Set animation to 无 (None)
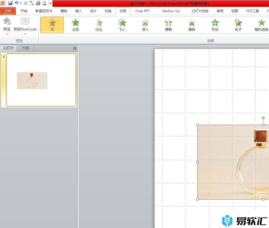Screen dimensions: 269x228 (x=52, y=25)
